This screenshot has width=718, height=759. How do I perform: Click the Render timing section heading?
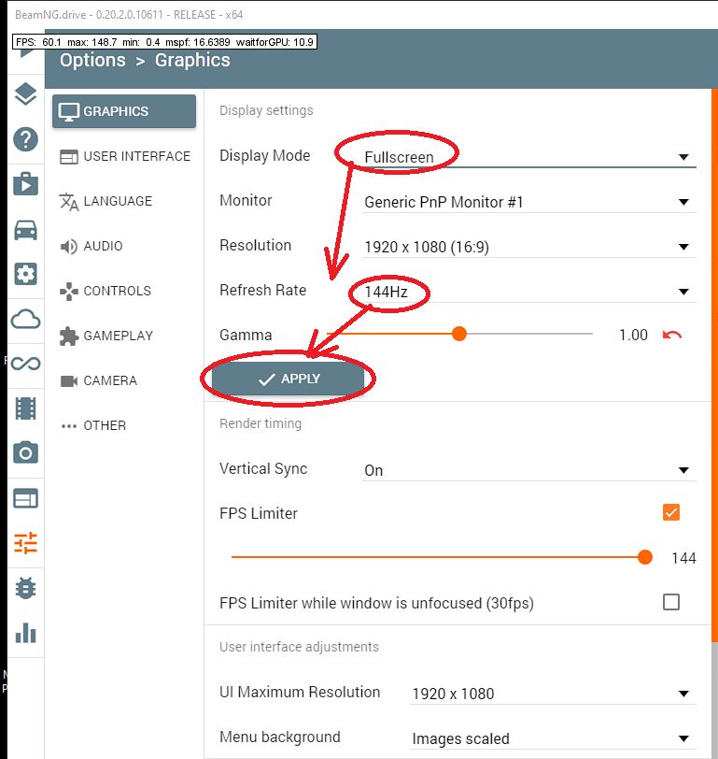click(260, 423)
